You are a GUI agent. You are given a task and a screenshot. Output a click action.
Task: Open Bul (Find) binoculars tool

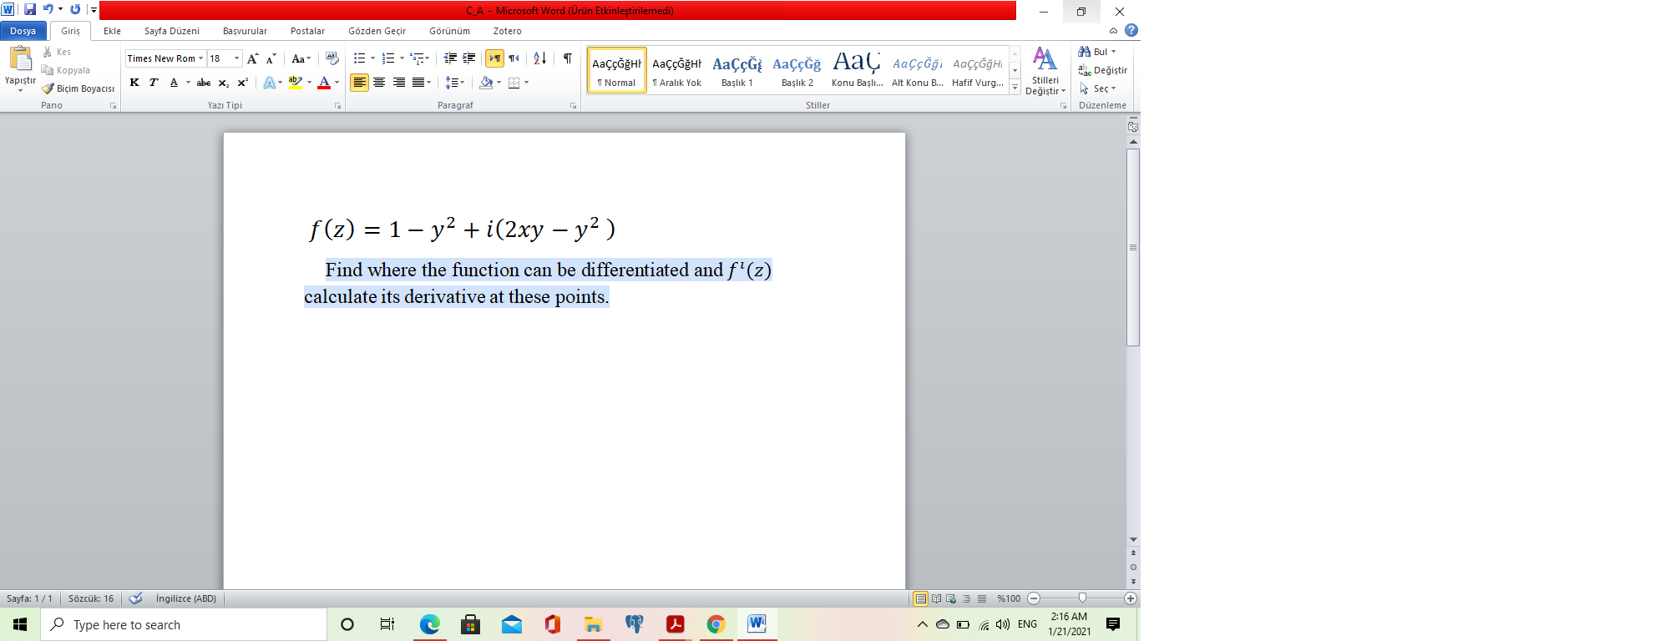click(x=1097, y=52)
